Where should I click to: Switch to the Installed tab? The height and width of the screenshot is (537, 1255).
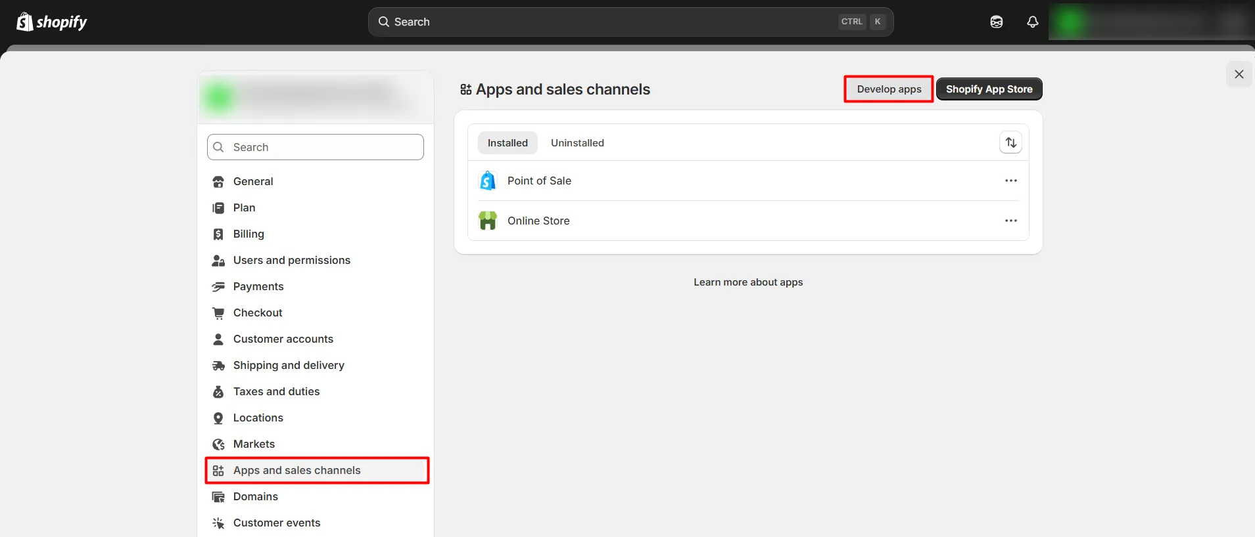[508, 142]
